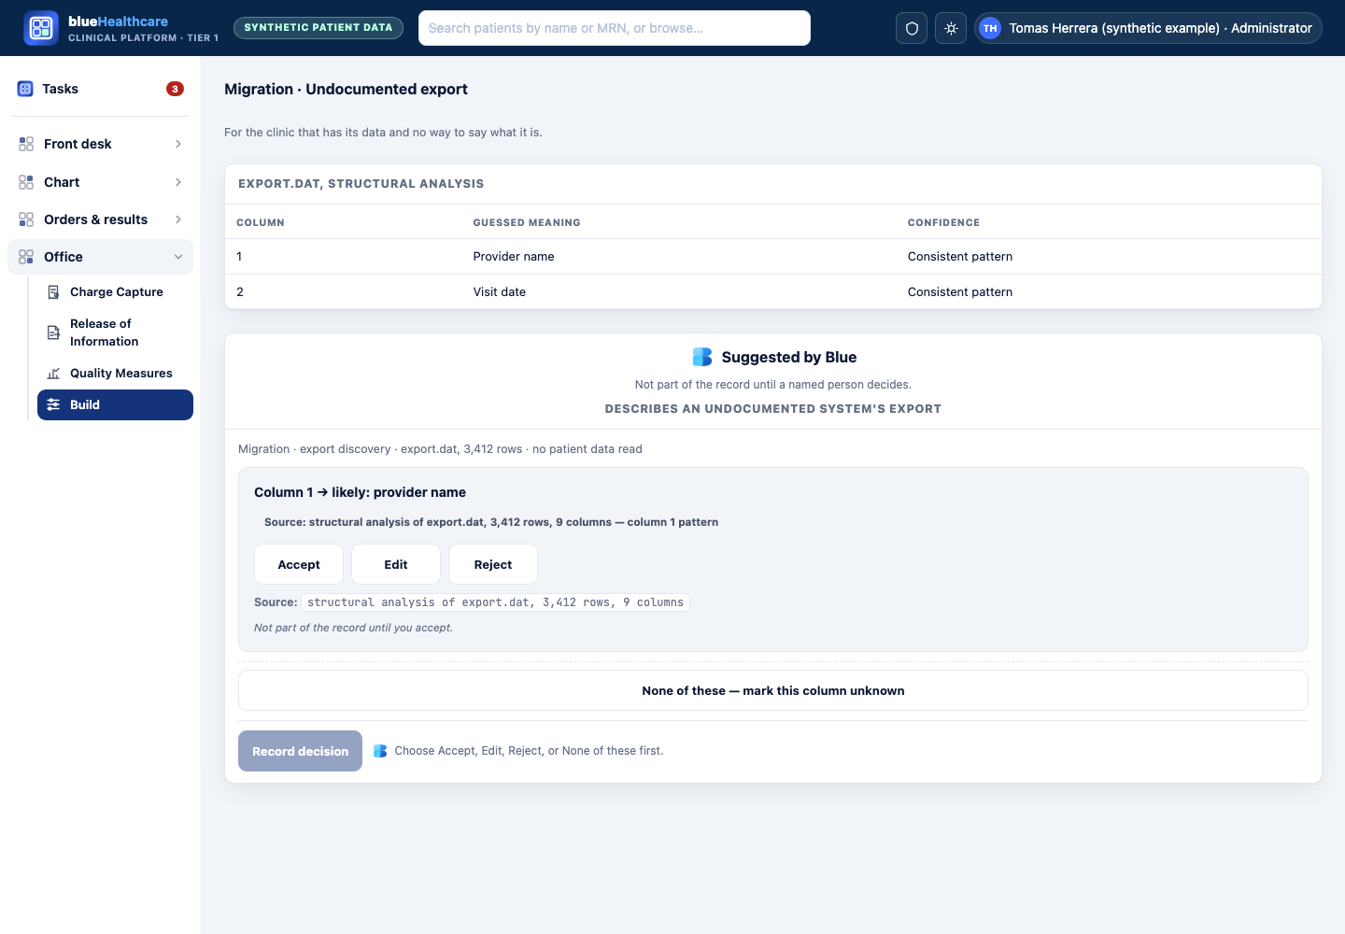Click the TH user avatar
The height and width of the screenshot is (934, 1345).
click(990, 28)
